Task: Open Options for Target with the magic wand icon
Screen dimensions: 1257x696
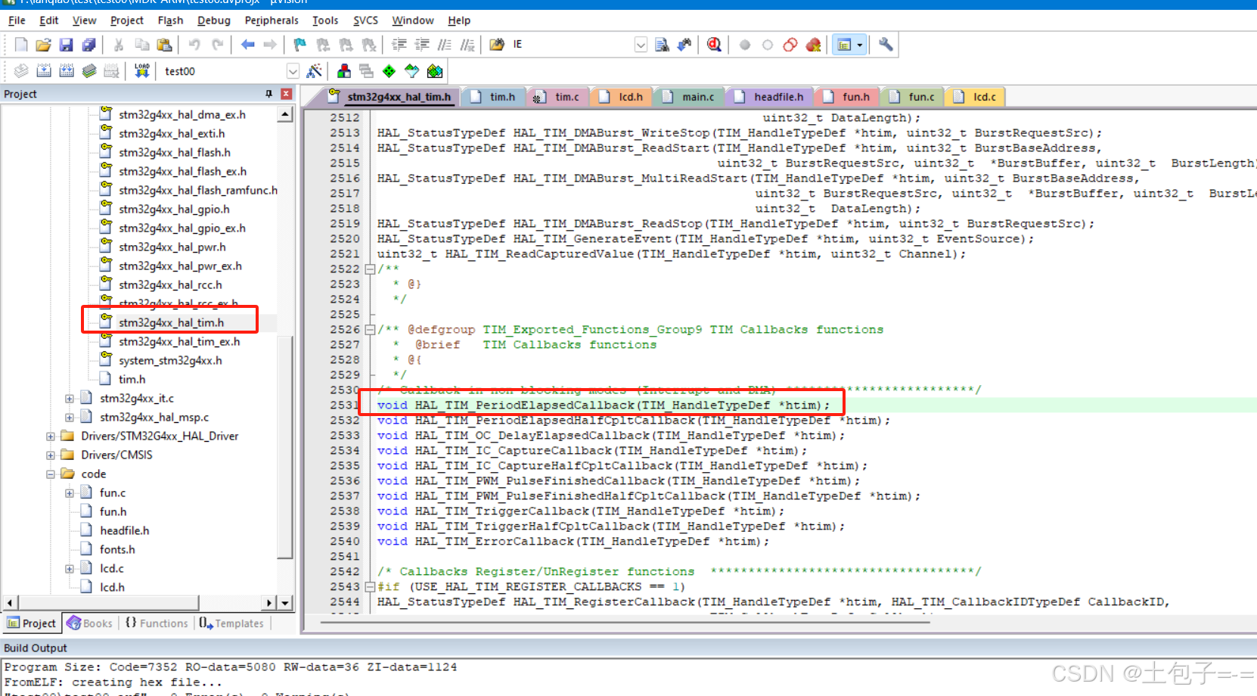Action: click(314, 71)
